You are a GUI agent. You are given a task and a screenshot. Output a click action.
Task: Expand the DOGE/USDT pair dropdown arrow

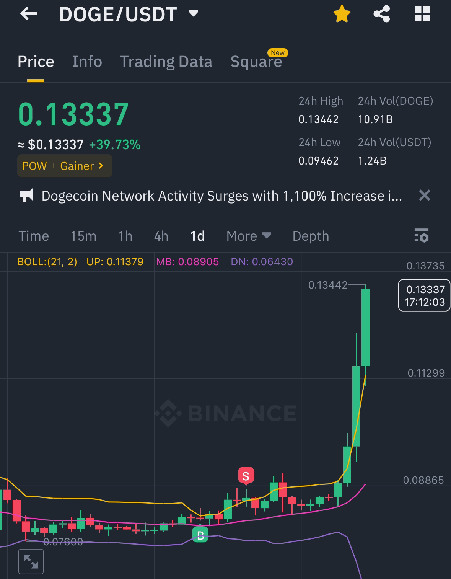[194, 14]
